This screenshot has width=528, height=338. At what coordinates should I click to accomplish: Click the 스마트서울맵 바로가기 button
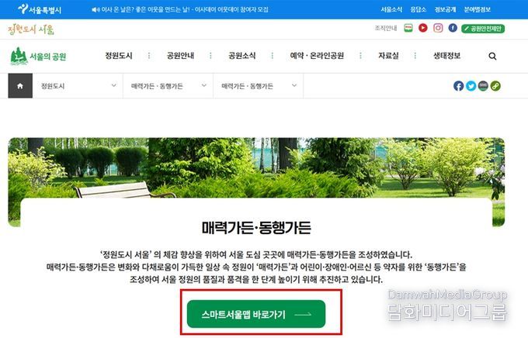pos(256,315)
